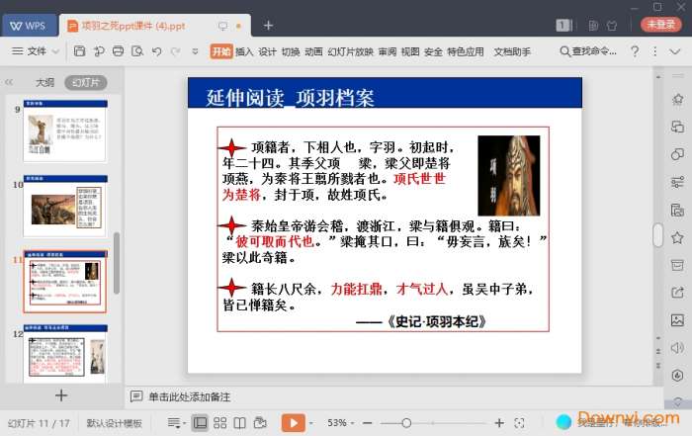The height and width of the screenshot is (436, 692).
Task: Open slideshow play options dropdown
Action: coord(311,423)
